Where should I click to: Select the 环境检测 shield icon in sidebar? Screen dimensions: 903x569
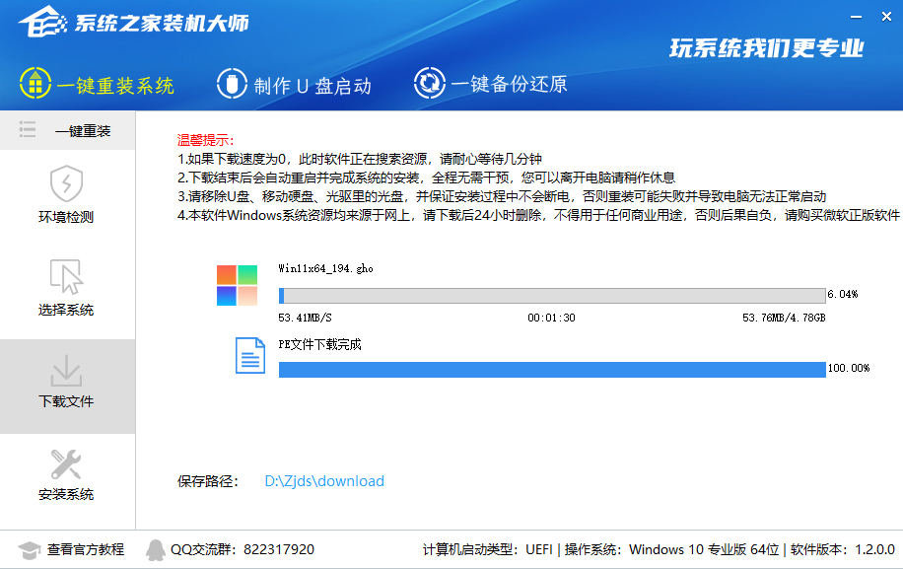[x=66, y=185]
